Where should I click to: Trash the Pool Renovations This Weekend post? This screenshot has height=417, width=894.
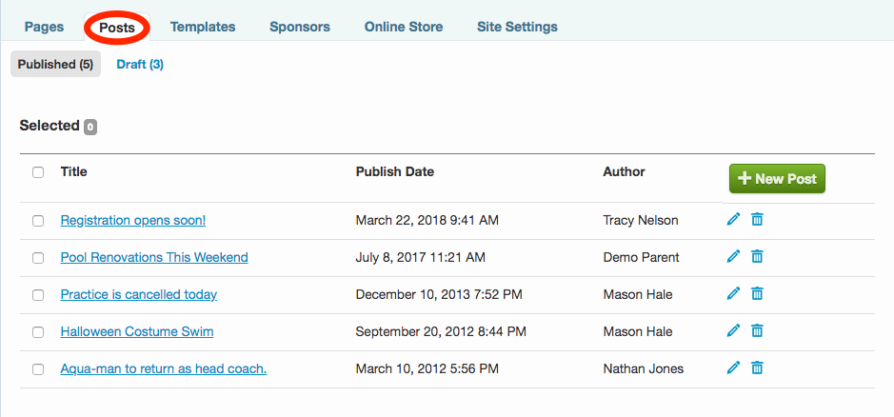[757, 257]
